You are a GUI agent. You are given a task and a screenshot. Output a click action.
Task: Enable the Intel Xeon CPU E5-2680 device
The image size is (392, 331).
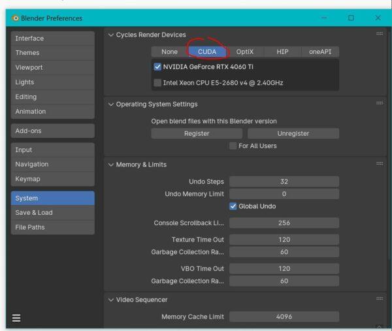[x=157, y=83]
